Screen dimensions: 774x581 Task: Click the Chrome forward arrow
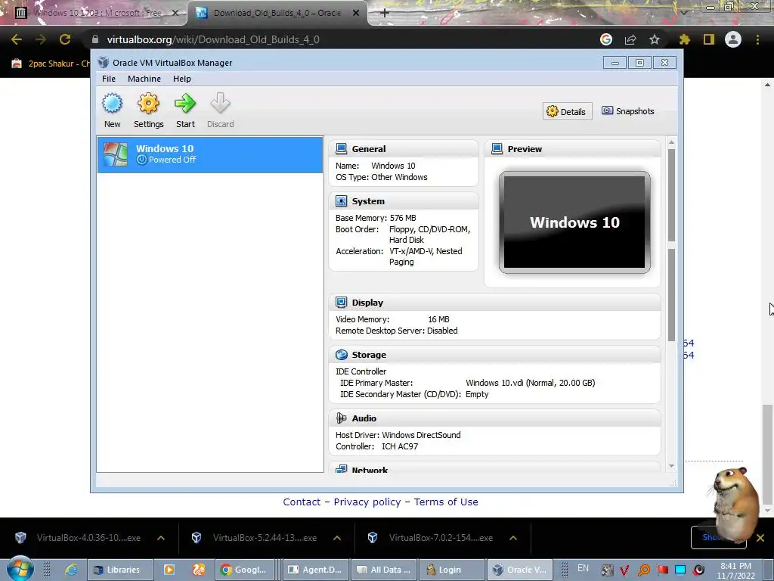click(x=41, y=39)
